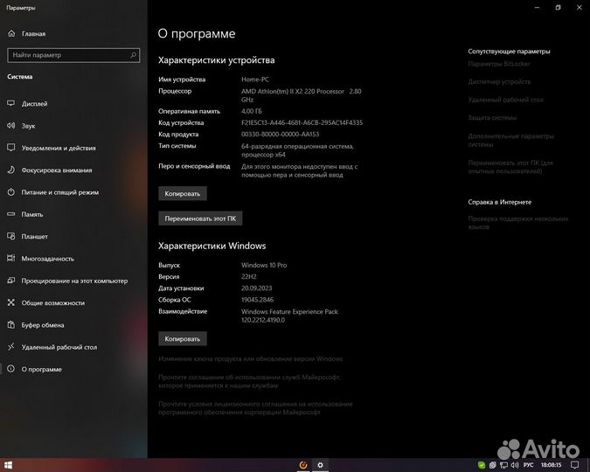This screenshot has width=590, height=472.
Task: Copy device specifications with Копировать
Action: pos(183,193)
